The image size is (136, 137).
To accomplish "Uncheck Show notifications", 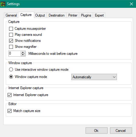I will (11, 41).
